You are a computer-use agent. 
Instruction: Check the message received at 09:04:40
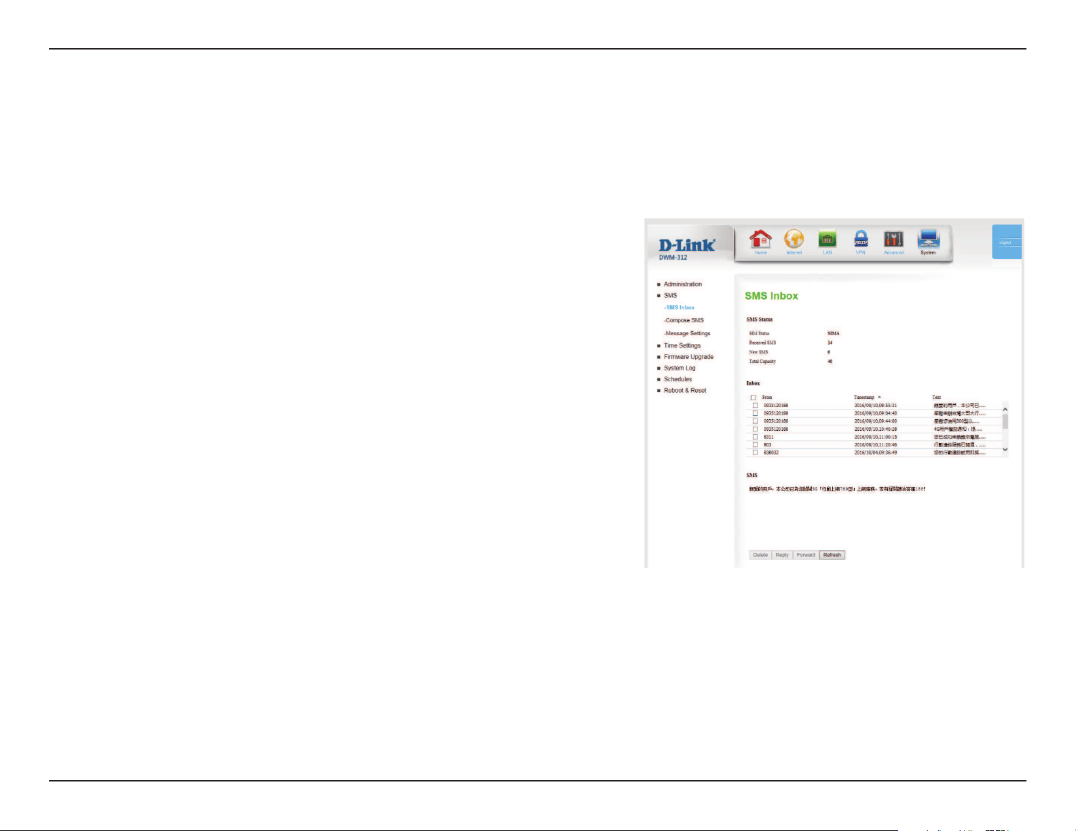(x=755, y=413)
